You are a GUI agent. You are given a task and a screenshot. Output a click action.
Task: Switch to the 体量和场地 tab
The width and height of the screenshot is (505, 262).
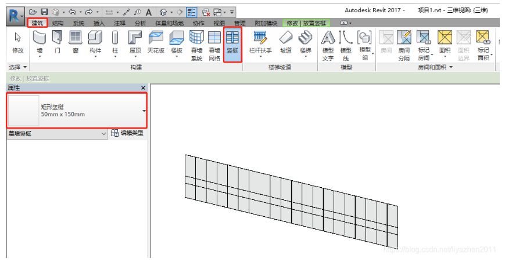[169, 23]
